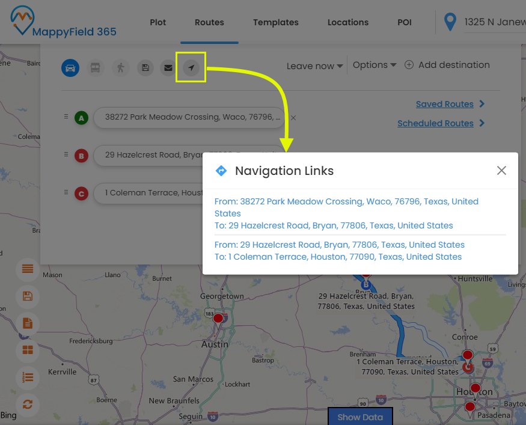Select the transit/bus route mode
Viewport: 526px width, 425px height.
[95, 68]
